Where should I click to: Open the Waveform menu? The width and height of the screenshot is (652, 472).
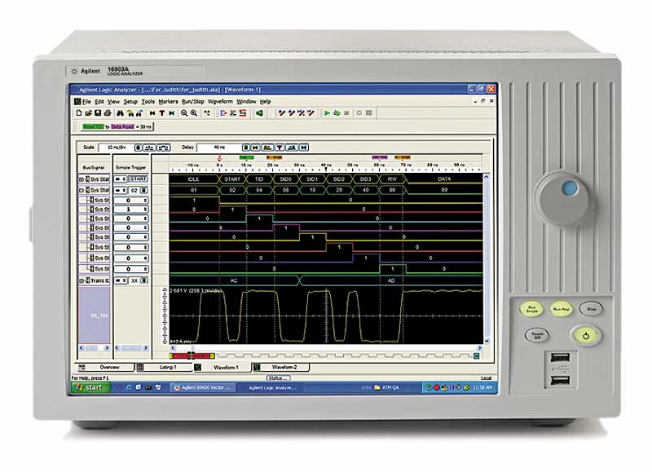click(x=220, y=101)
